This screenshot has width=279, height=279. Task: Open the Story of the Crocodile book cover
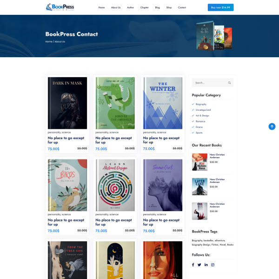[x=115, y=103]
